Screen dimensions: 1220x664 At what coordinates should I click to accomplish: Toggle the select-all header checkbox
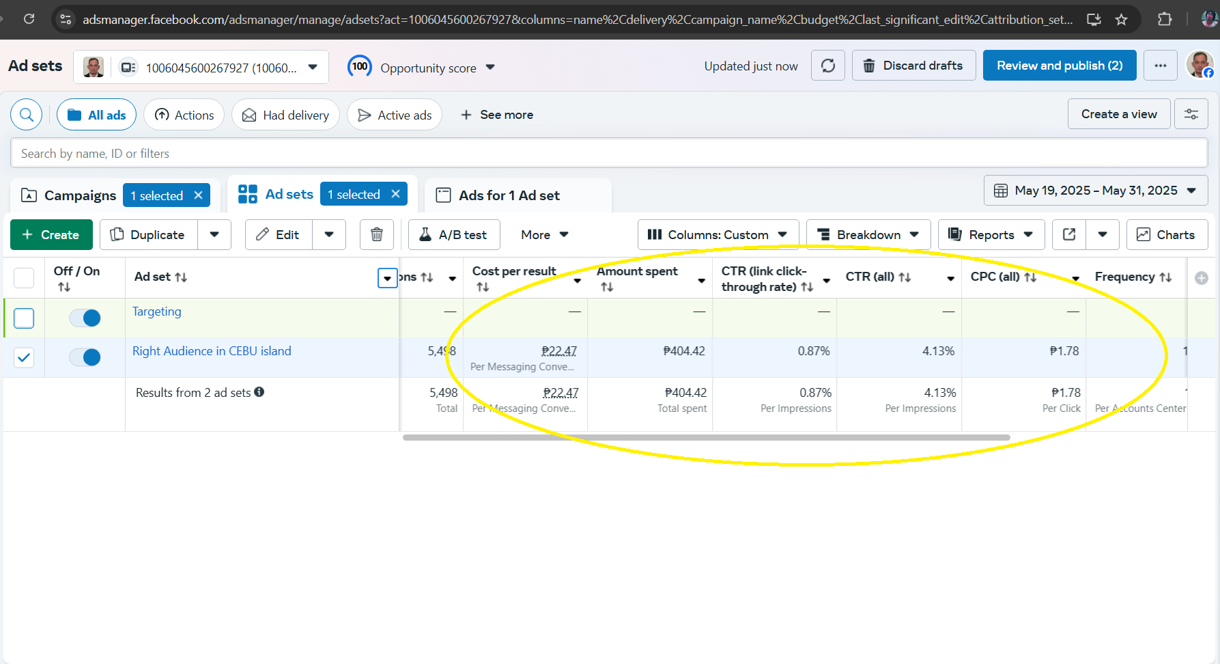click(x=24, y=277)
